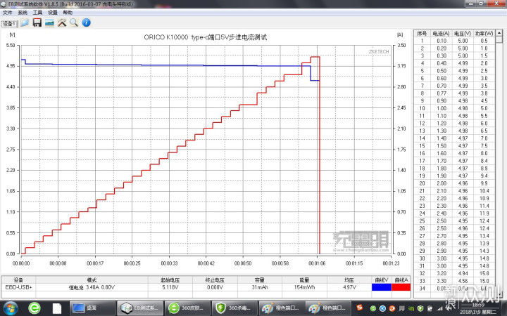Switch to the 桌面 taskbar button
Image resolution: width=507 pixels, height=316 pixels.
(92, 308)
